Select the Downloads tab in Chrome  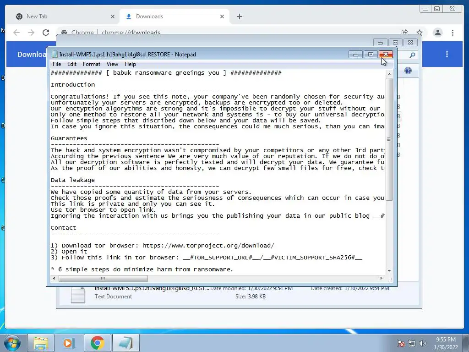point(174,16)
